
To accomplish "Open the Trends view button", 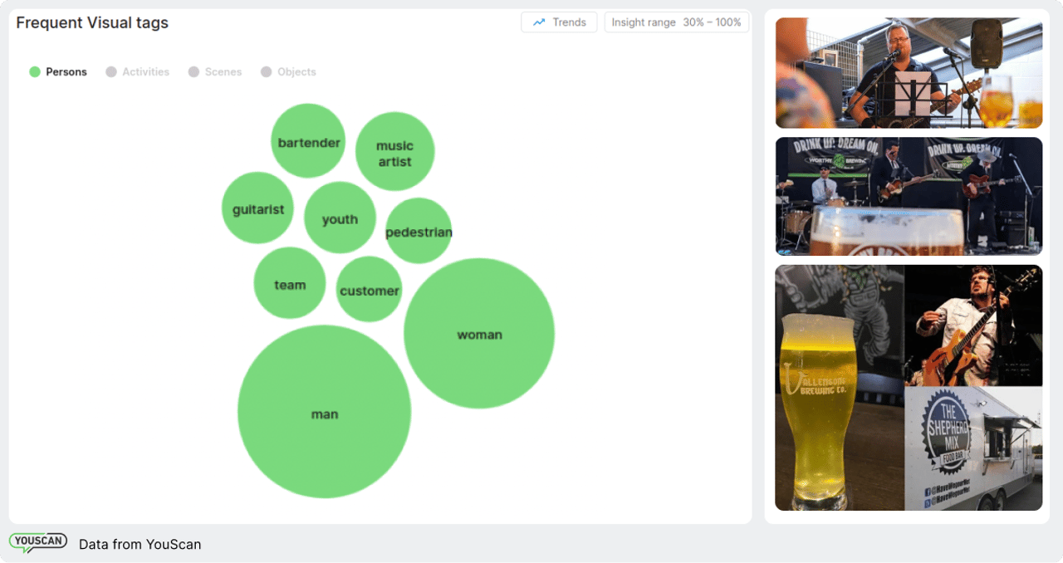I will 559,22.
